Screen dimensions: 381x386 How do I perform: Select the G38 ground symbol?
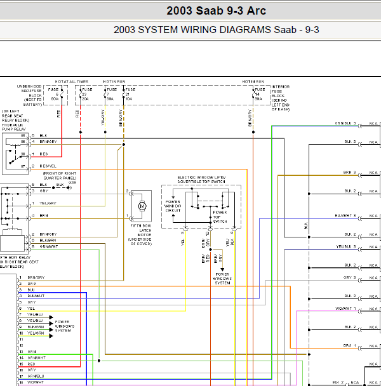[70, 187]
